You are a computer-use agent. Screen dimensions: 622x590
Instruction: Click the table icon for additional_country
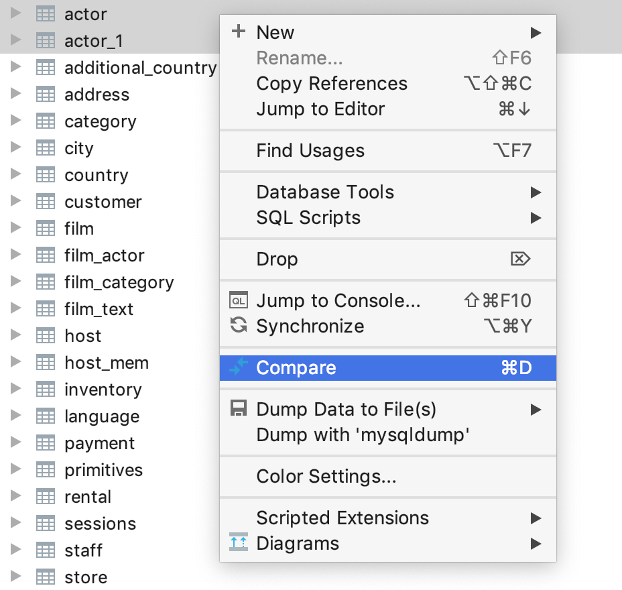(46, 68)
